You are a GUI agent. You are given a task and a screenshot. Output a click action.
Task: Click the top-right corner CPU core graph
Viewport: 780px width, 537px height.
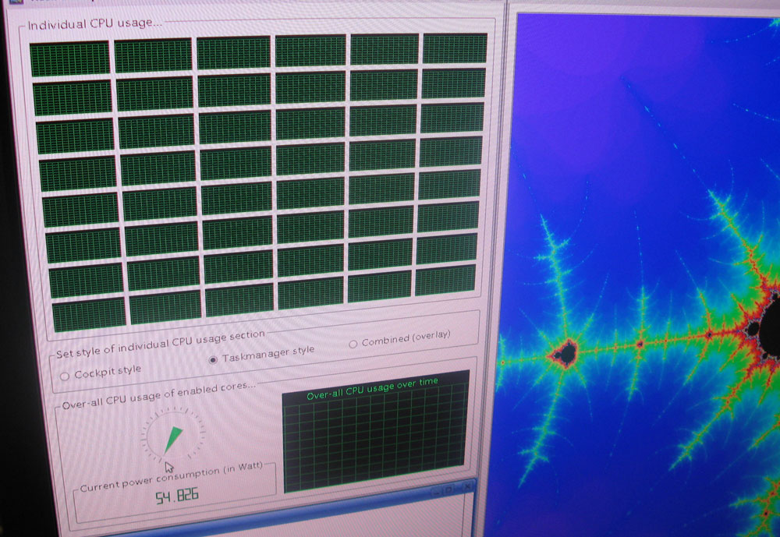pyautogui.click(x=455, y=48)
